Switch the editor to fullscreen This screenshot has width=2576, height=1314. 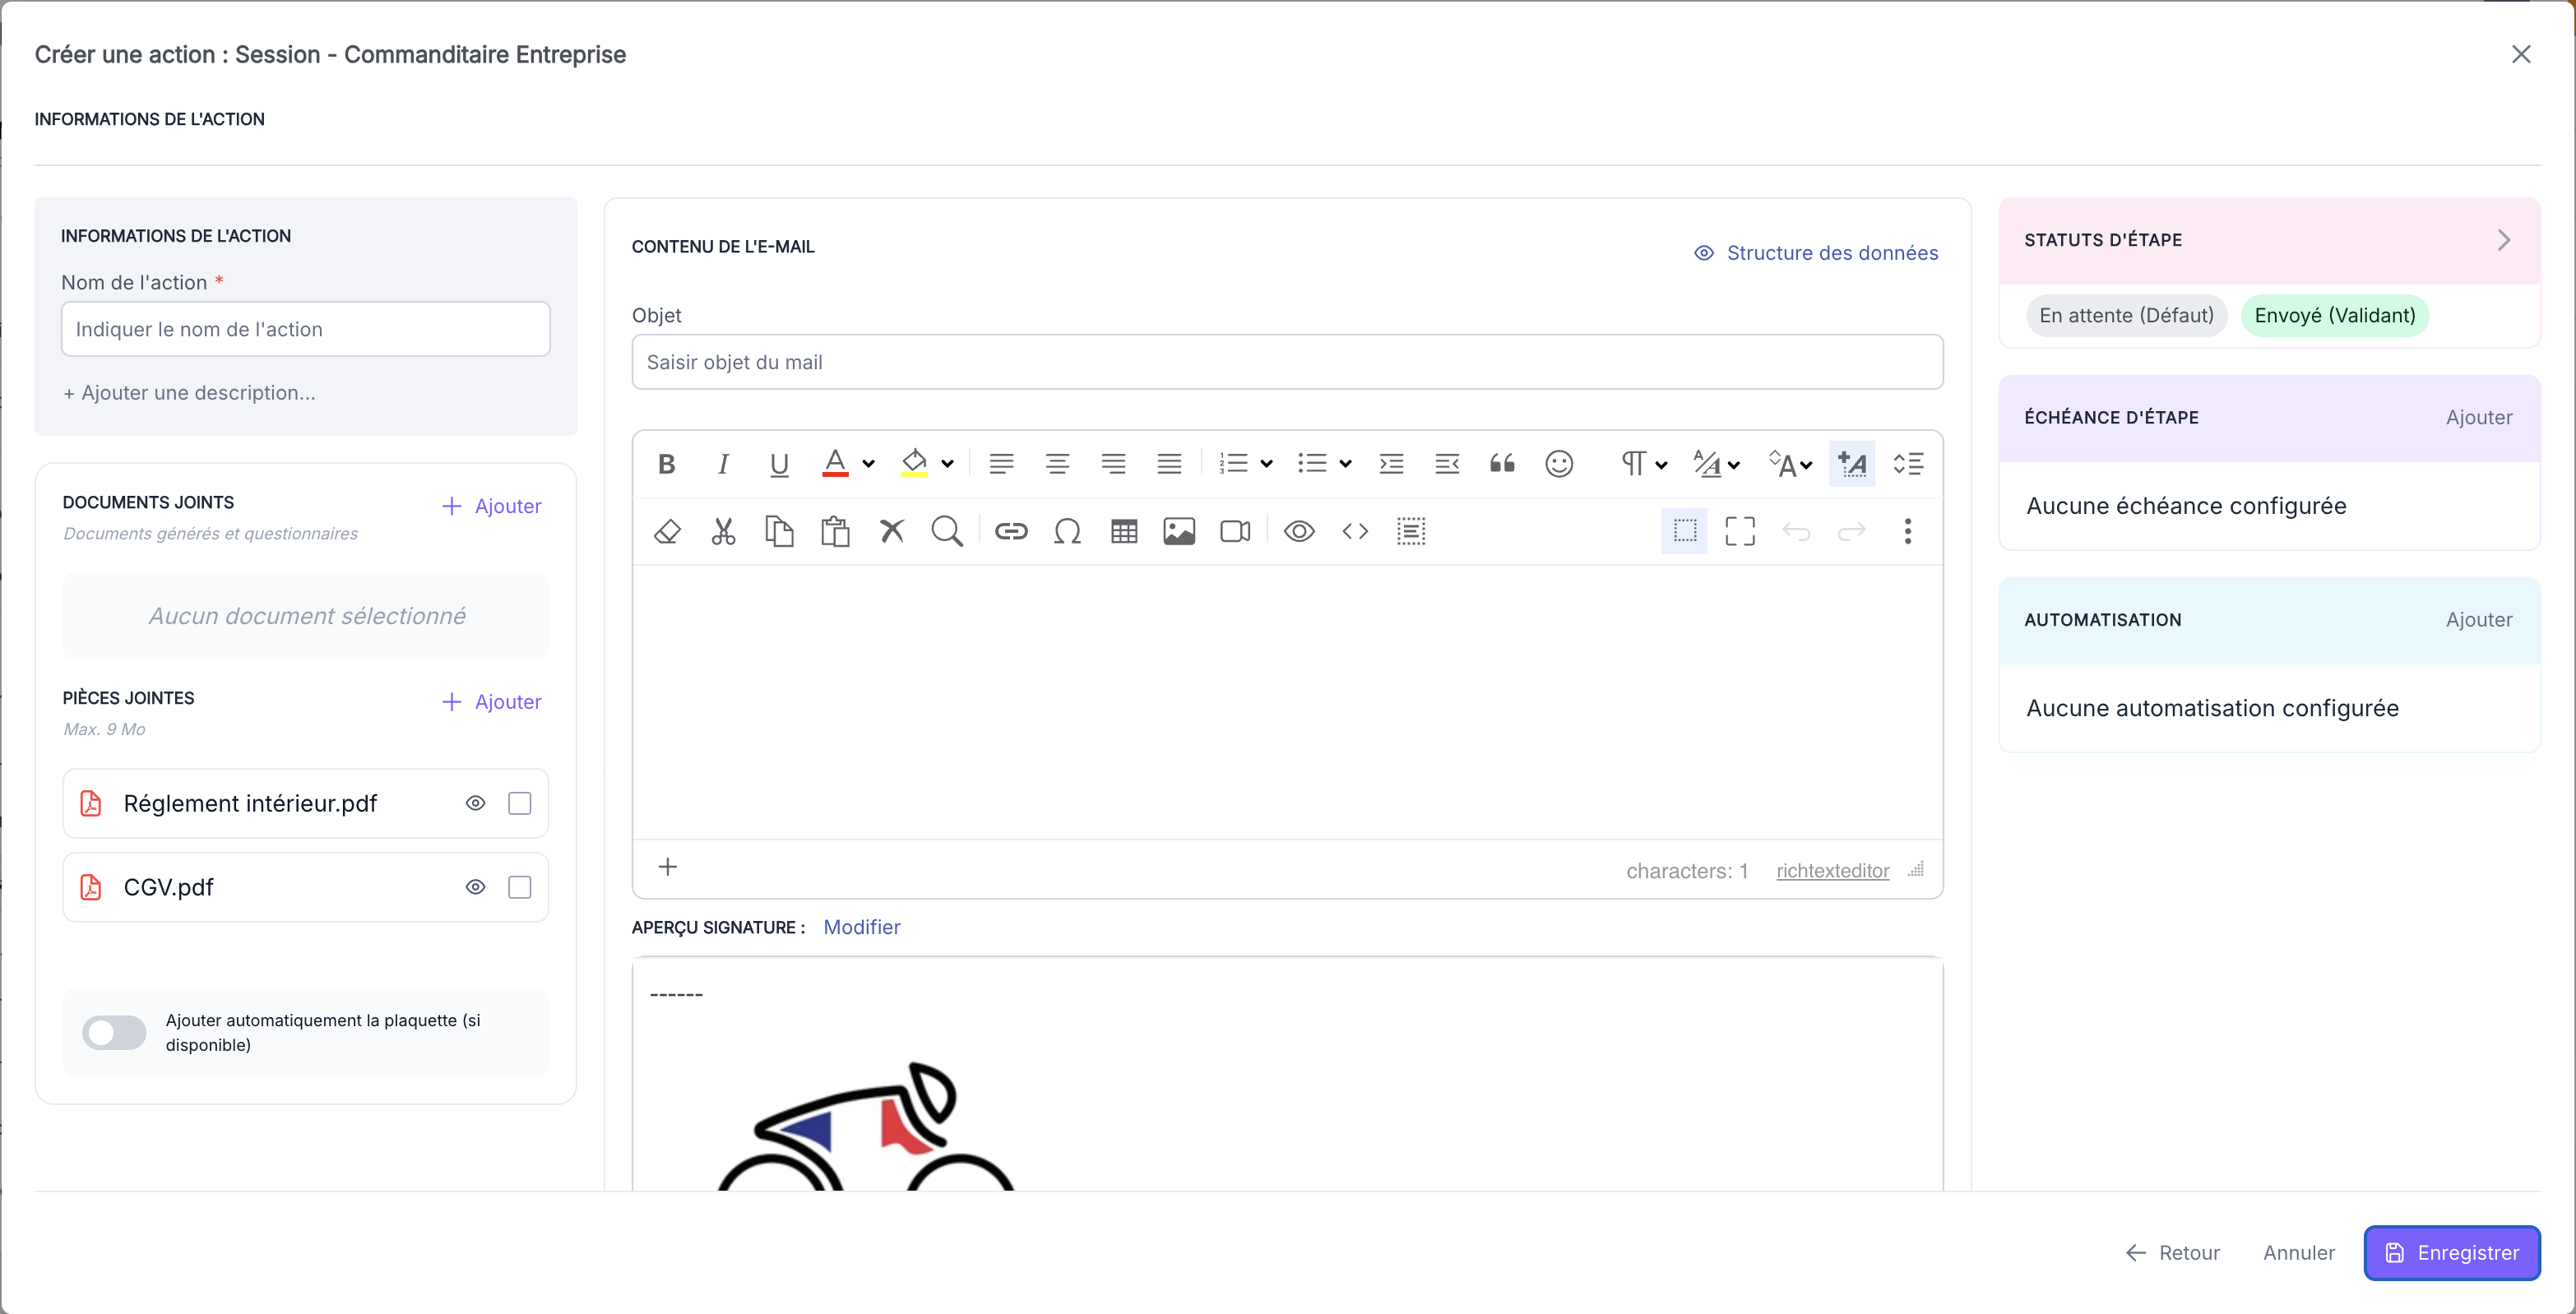point(1740,531)
